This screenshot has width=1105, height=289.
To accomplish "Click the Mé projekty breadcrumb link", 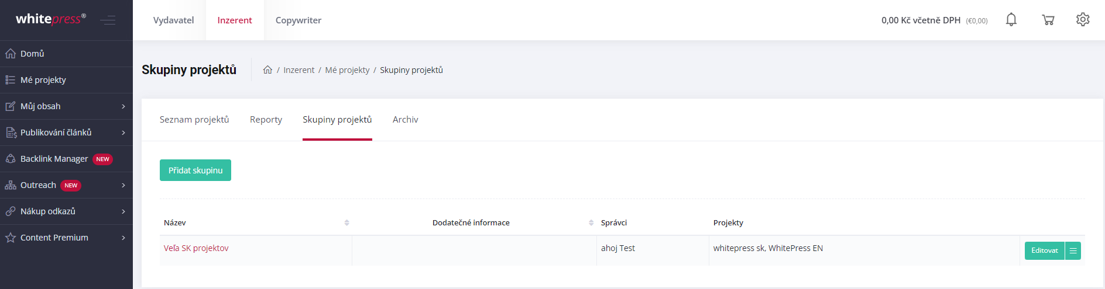I will (x=347, y=69).
